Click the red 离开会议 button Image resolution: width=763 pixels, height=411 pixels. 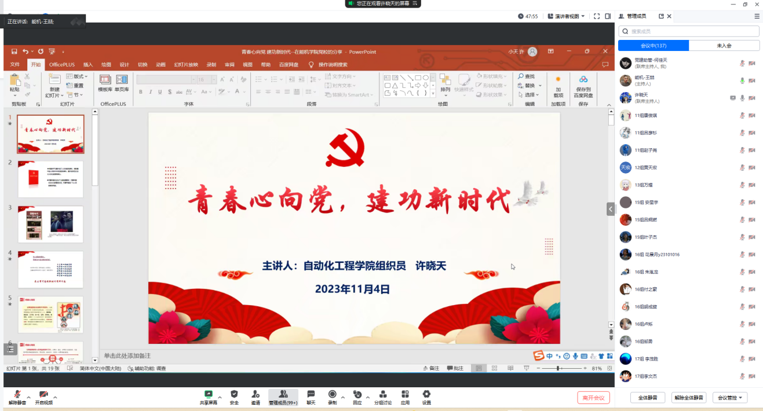coord(593,398)
